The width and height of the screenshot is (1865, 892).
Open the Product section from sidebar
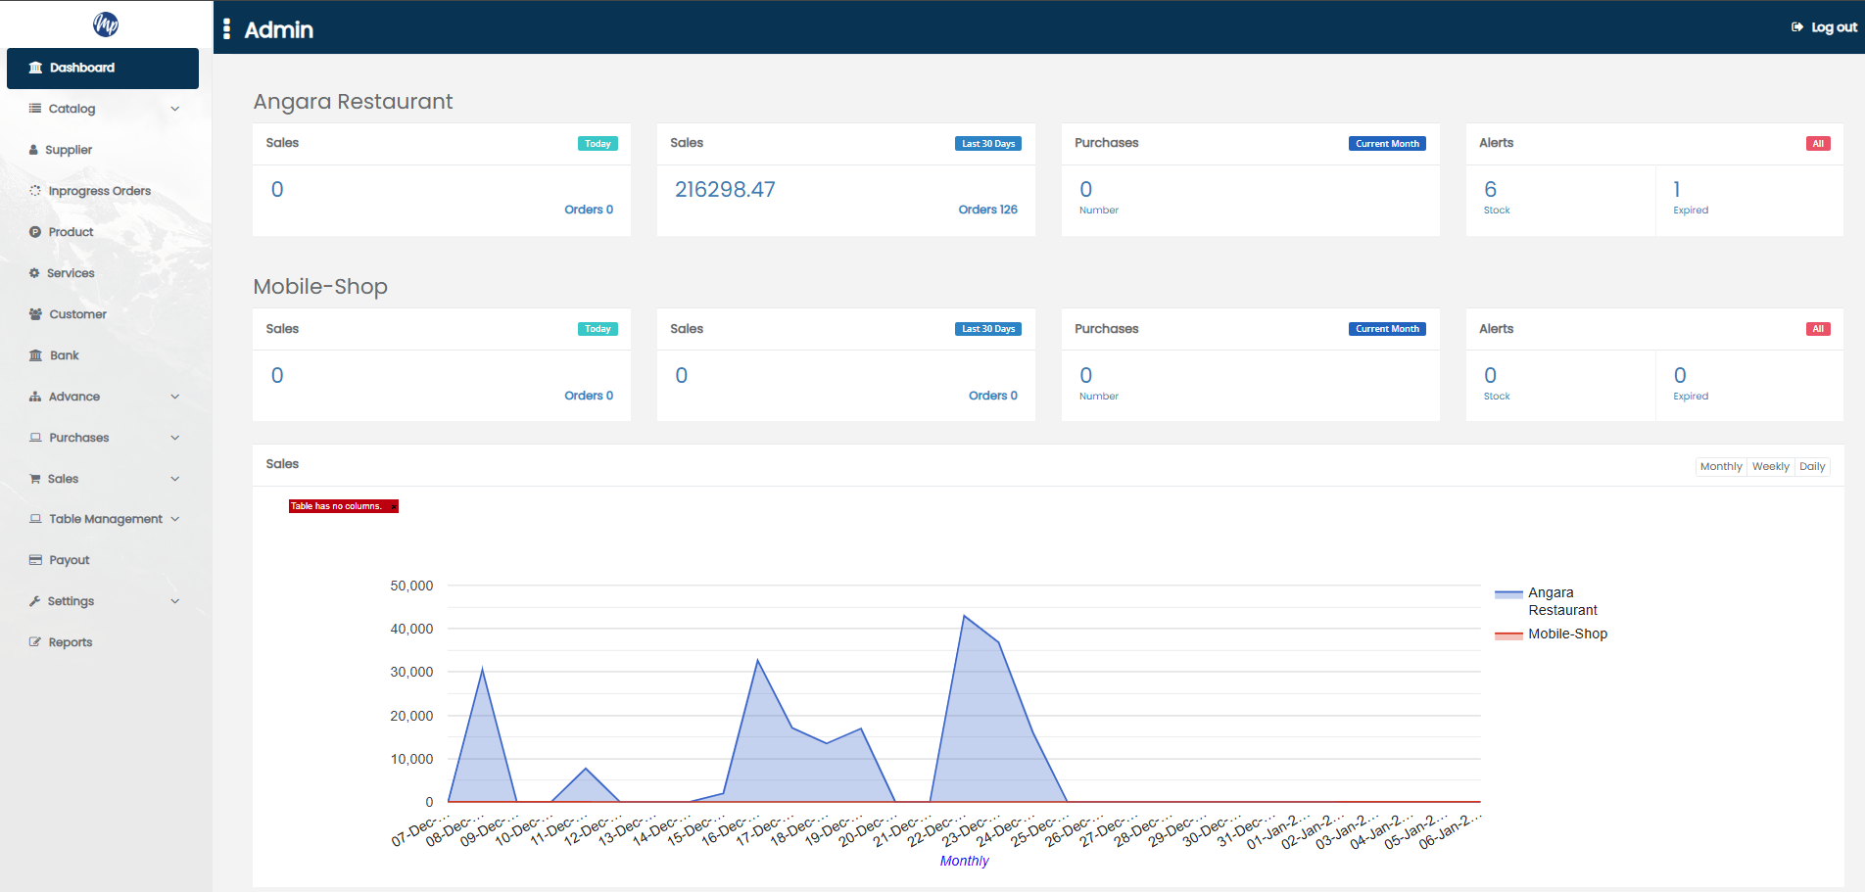(35, 232)
